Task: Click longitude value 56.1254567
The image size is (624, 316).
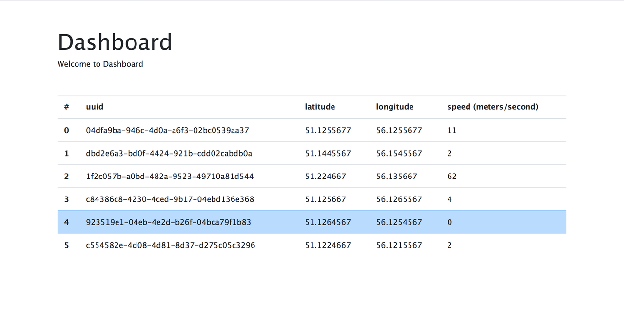Action: point(399,222)
